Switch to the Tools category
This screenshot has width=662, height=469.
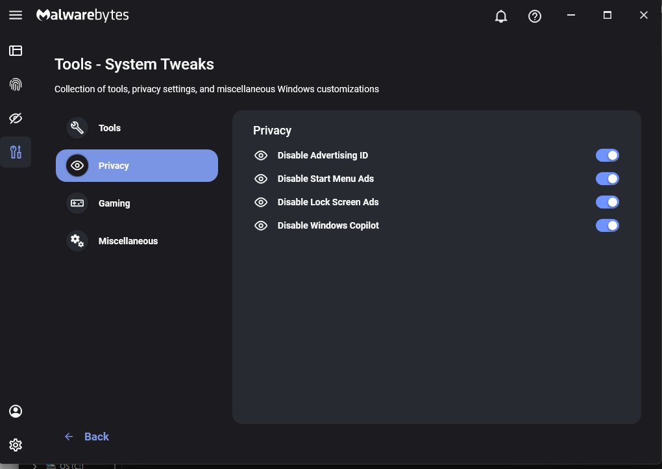click(x=137, y=128)
